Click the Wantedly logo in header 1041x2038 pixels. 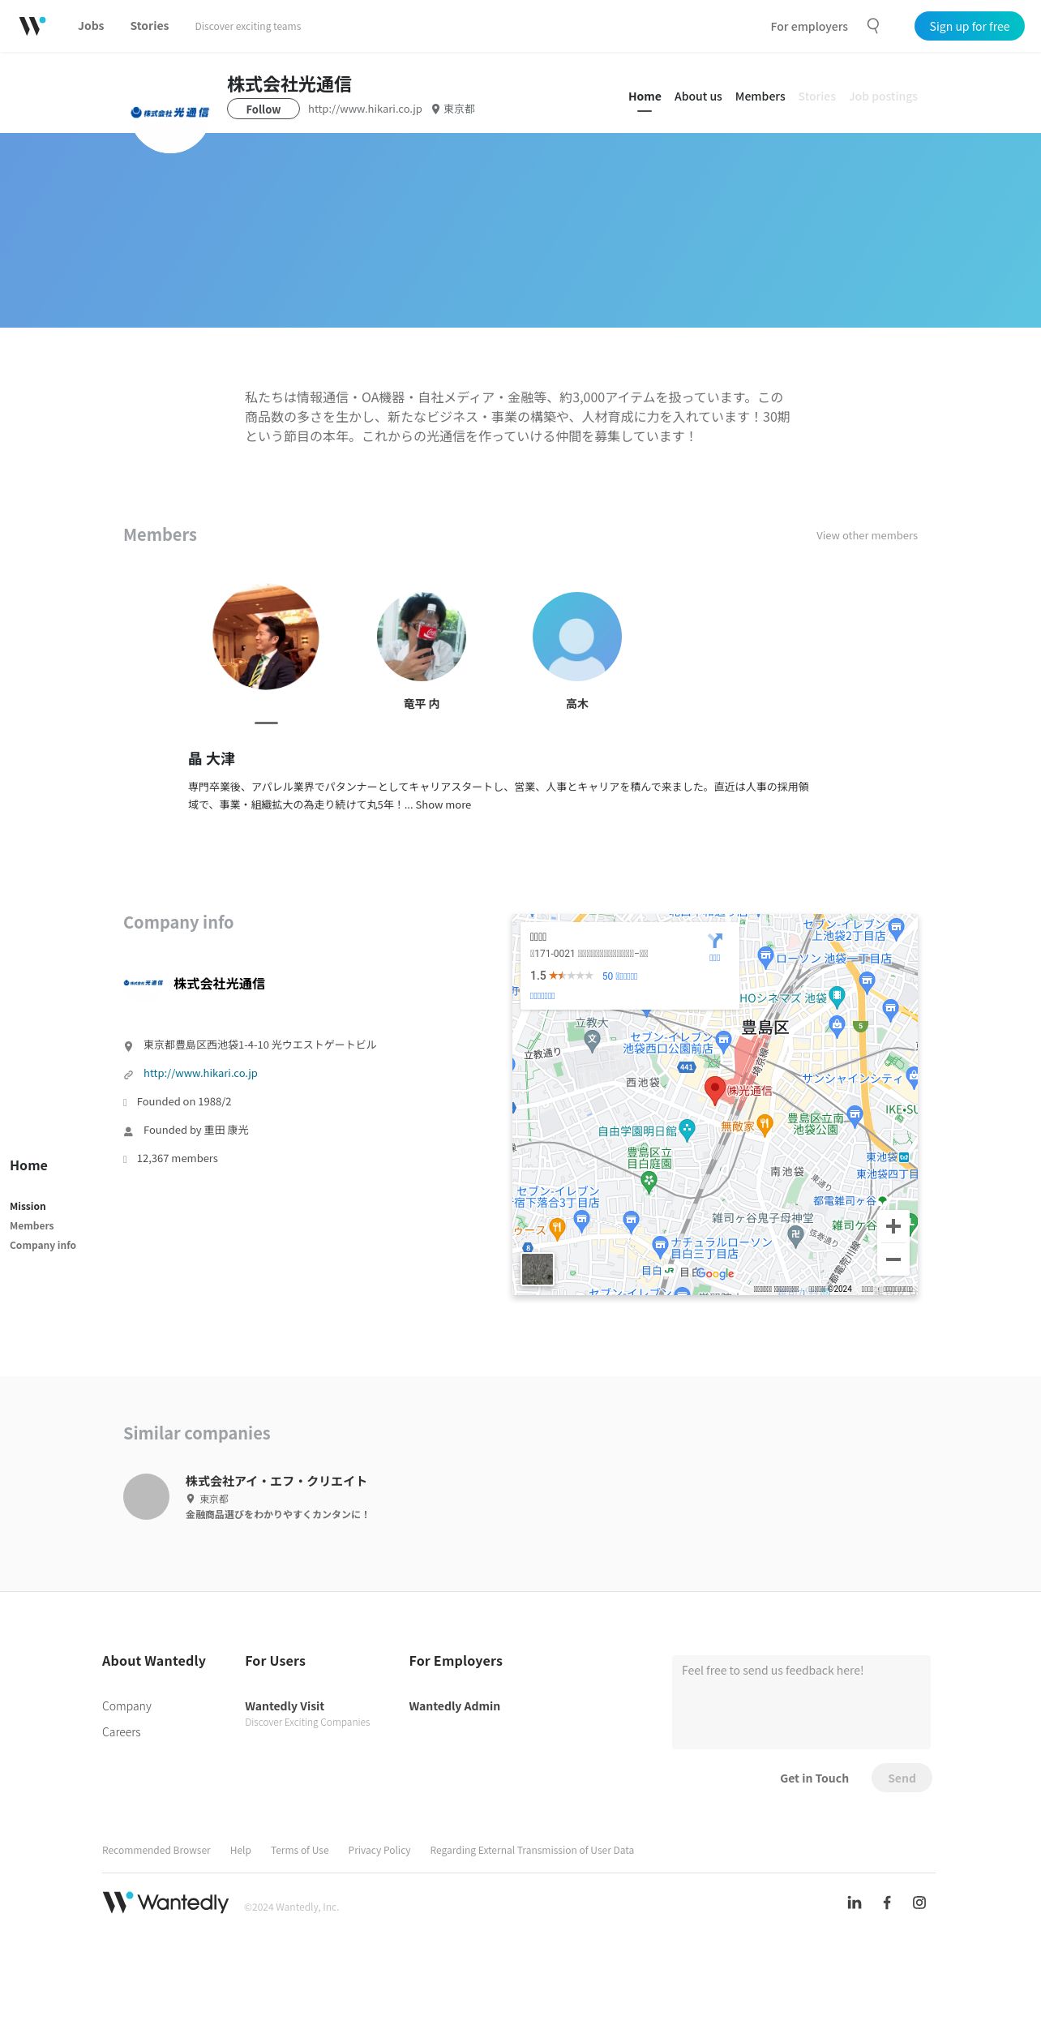click(x=32, y=26)
